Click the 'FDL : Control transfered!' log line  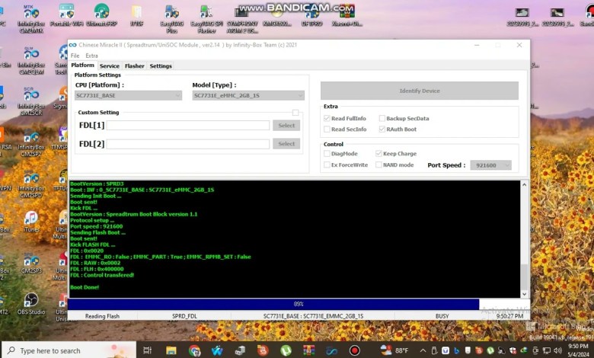pos(102,275)
